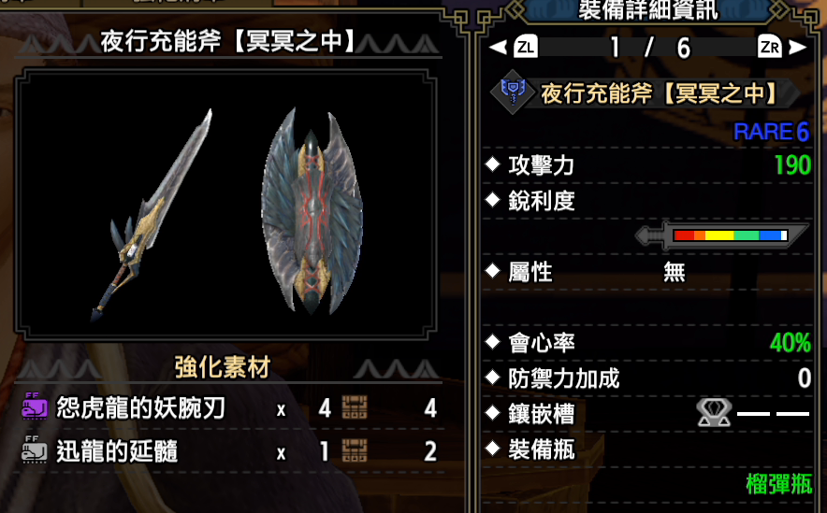The width and height of the screenshot is (827, 513).
Task: Open the 裝備詳細資訊 header tab
Action: tap(648, 10)
